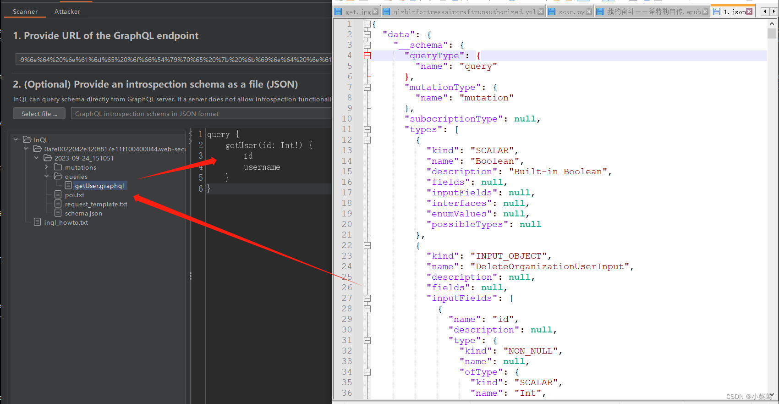Close the get.jpg tab
The width and height of the screenshot is (779, 404).
click(375, 11)
